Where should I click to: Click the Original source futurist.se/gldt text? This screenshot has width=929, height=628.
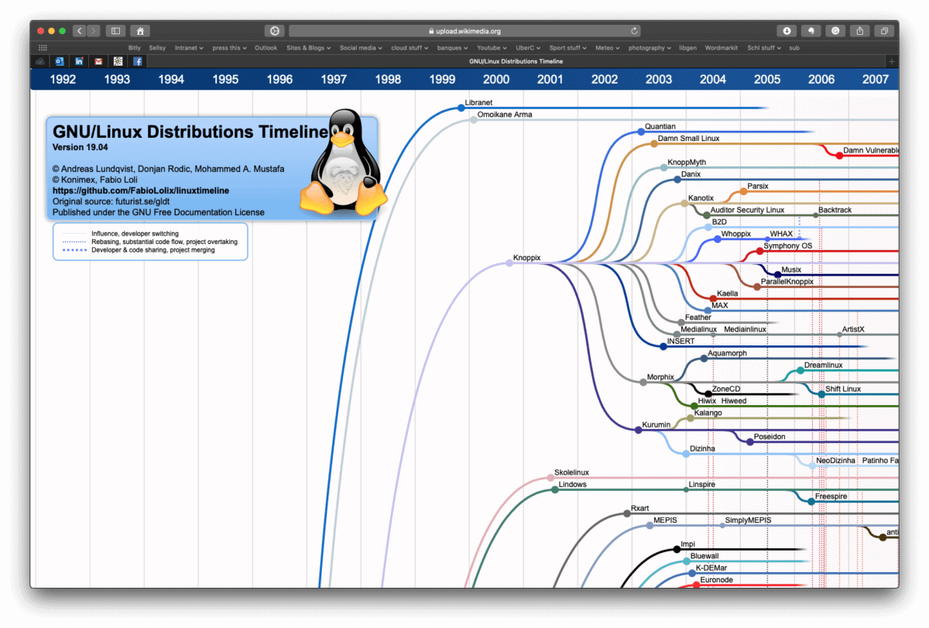click(x=111, y=201)
